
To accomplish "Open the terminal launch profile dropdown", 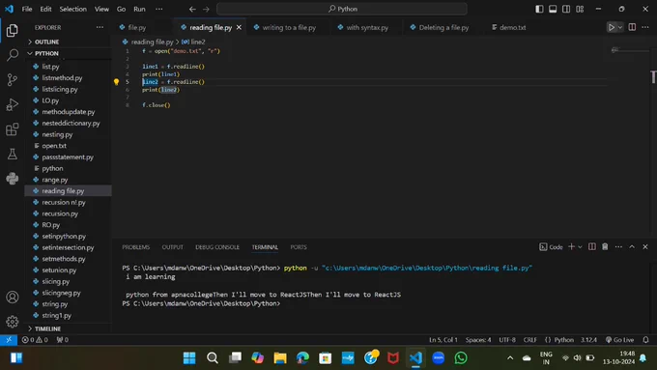I will click(x=580, y=246).
